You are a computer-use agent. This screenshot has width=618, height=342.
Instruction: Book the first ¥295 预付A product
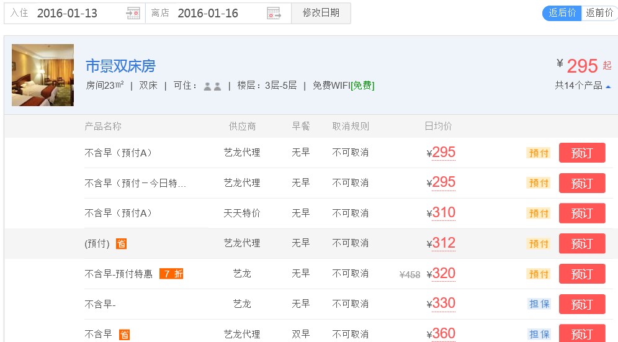coord(581,153)
